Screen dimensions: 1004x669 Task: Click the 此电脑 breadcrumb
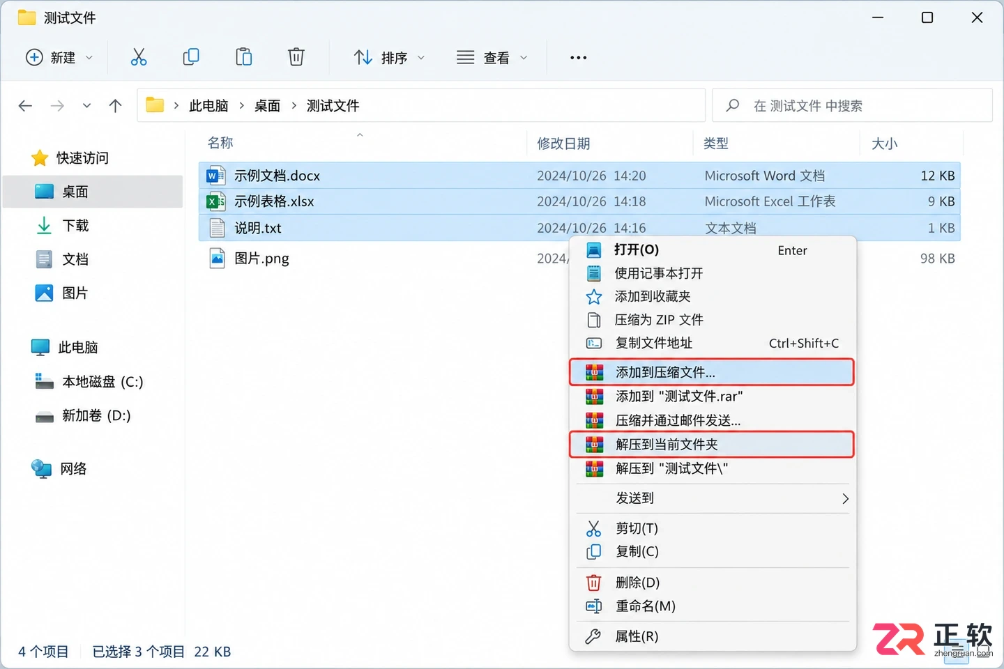[x=208, y=106]
